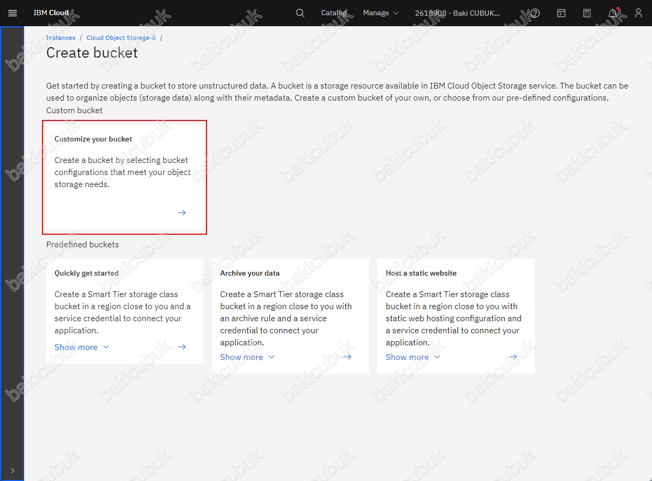Click arrow on Quickly get started card
The width and height of the screenshot is (652, 481).
[x=182, y=347]
